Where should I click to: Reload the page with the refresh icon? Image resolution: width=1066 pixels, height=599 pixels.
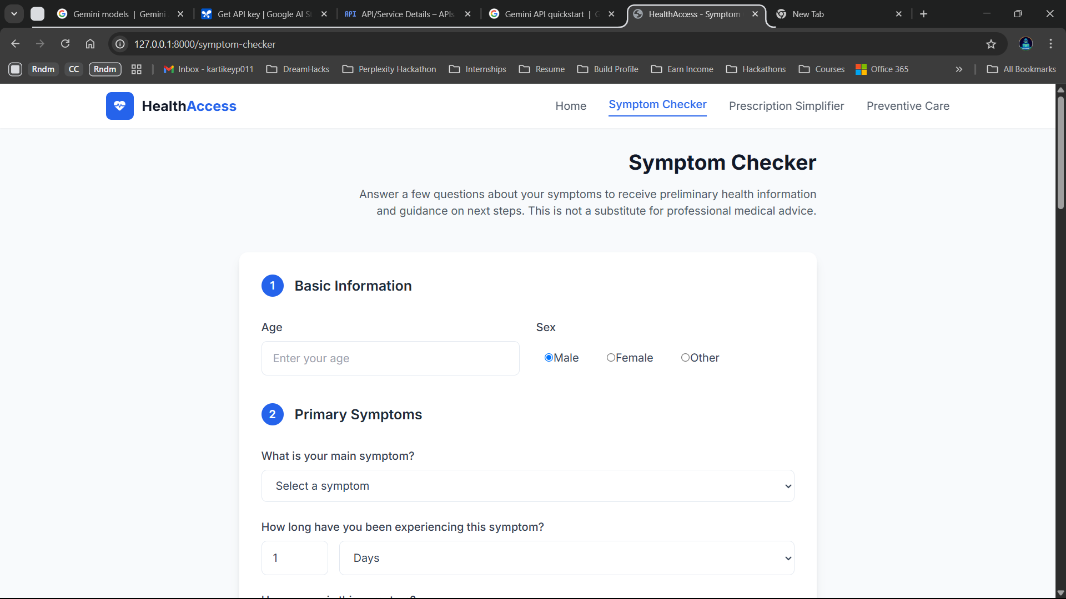(x=65, y=44)
